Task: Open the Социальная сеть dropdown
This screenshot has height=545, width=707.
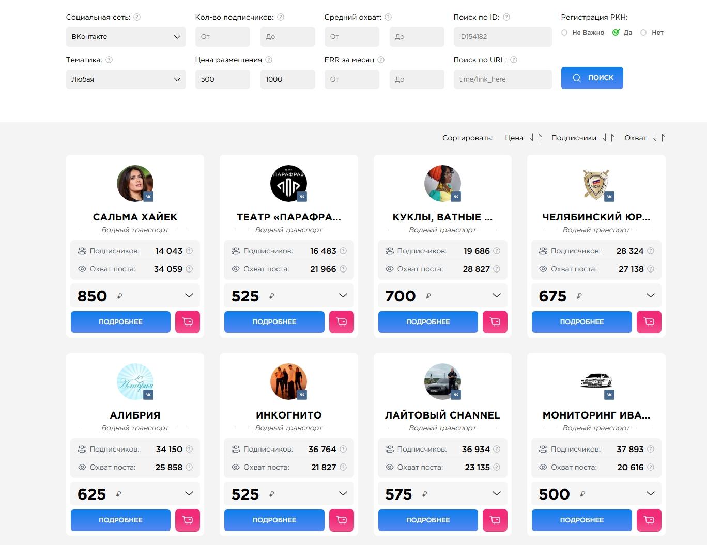Action: coord(126,37)
